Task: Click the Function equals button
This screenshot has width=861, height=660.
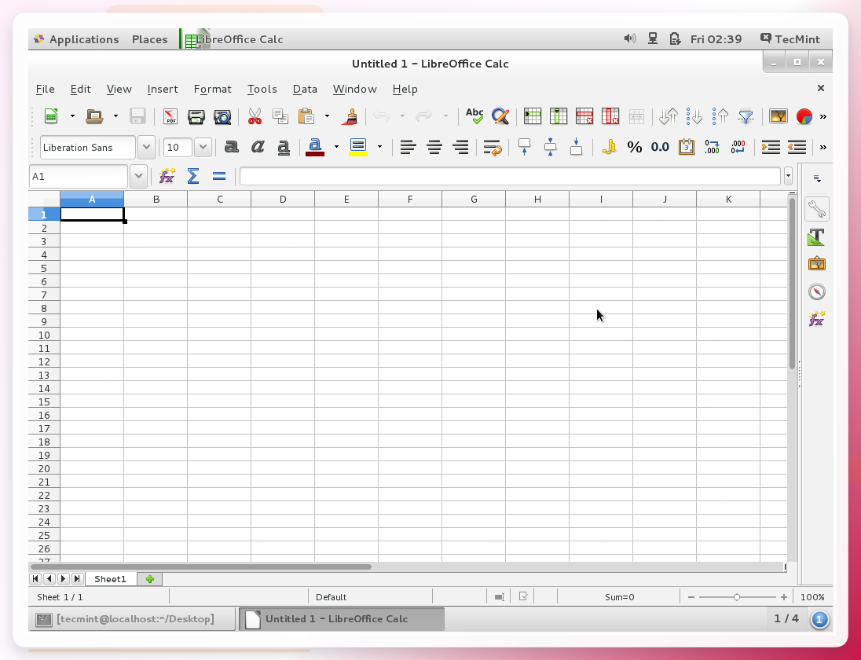Action: pos(218,176)
